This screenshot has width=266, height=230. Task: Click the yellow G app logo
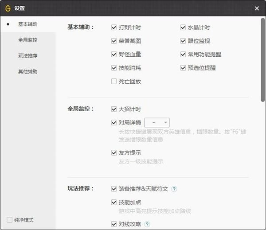click(8, 8)
